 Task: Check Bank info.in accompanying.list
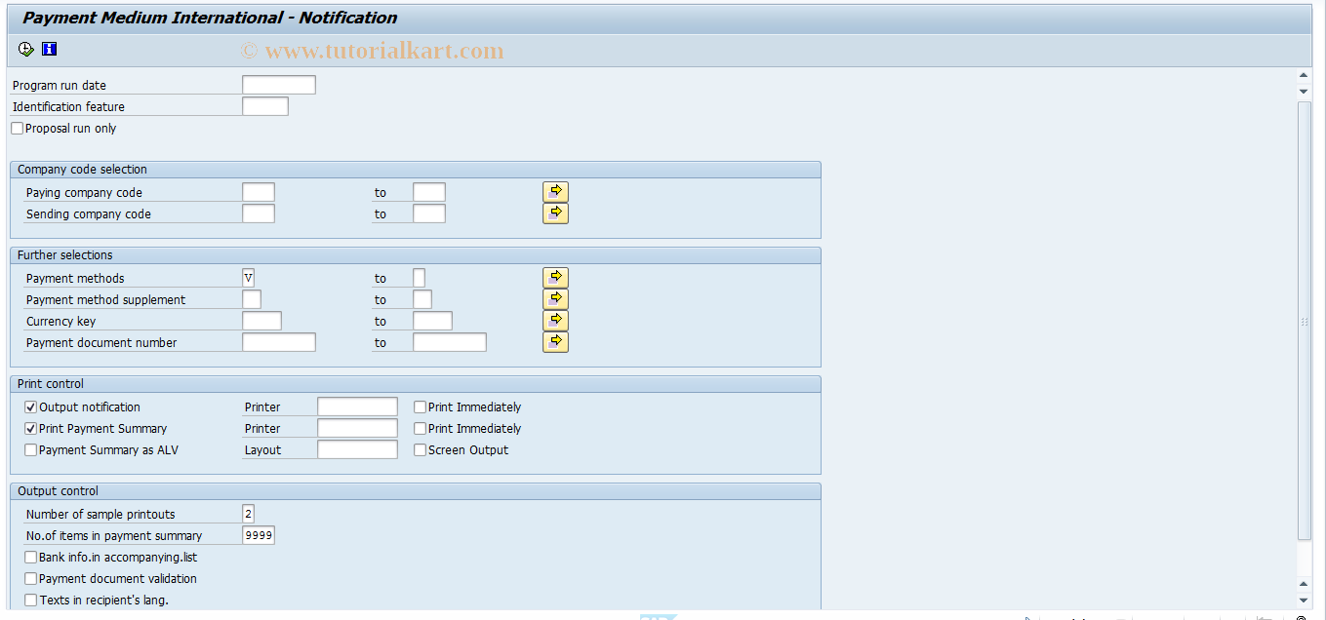(x=31, y=558)
